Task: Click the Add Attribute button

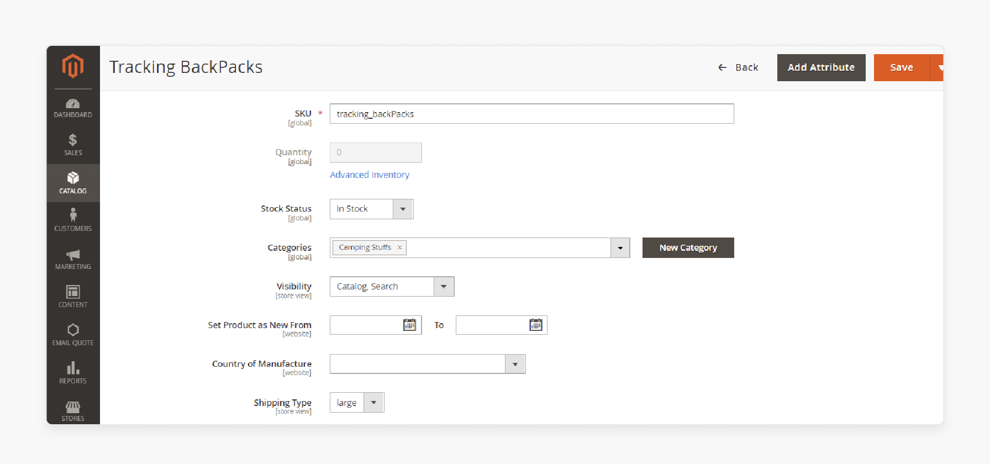Action: 821,67
